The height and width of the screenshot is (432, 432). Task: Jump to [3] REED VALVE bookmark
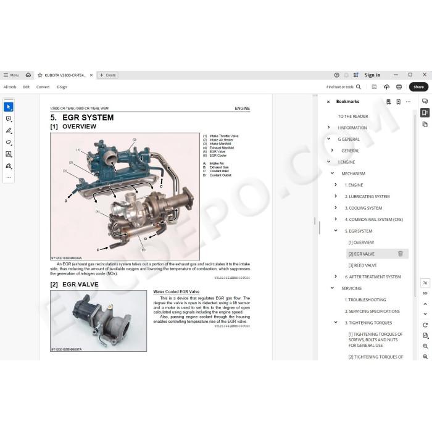[x=363, y=265]
